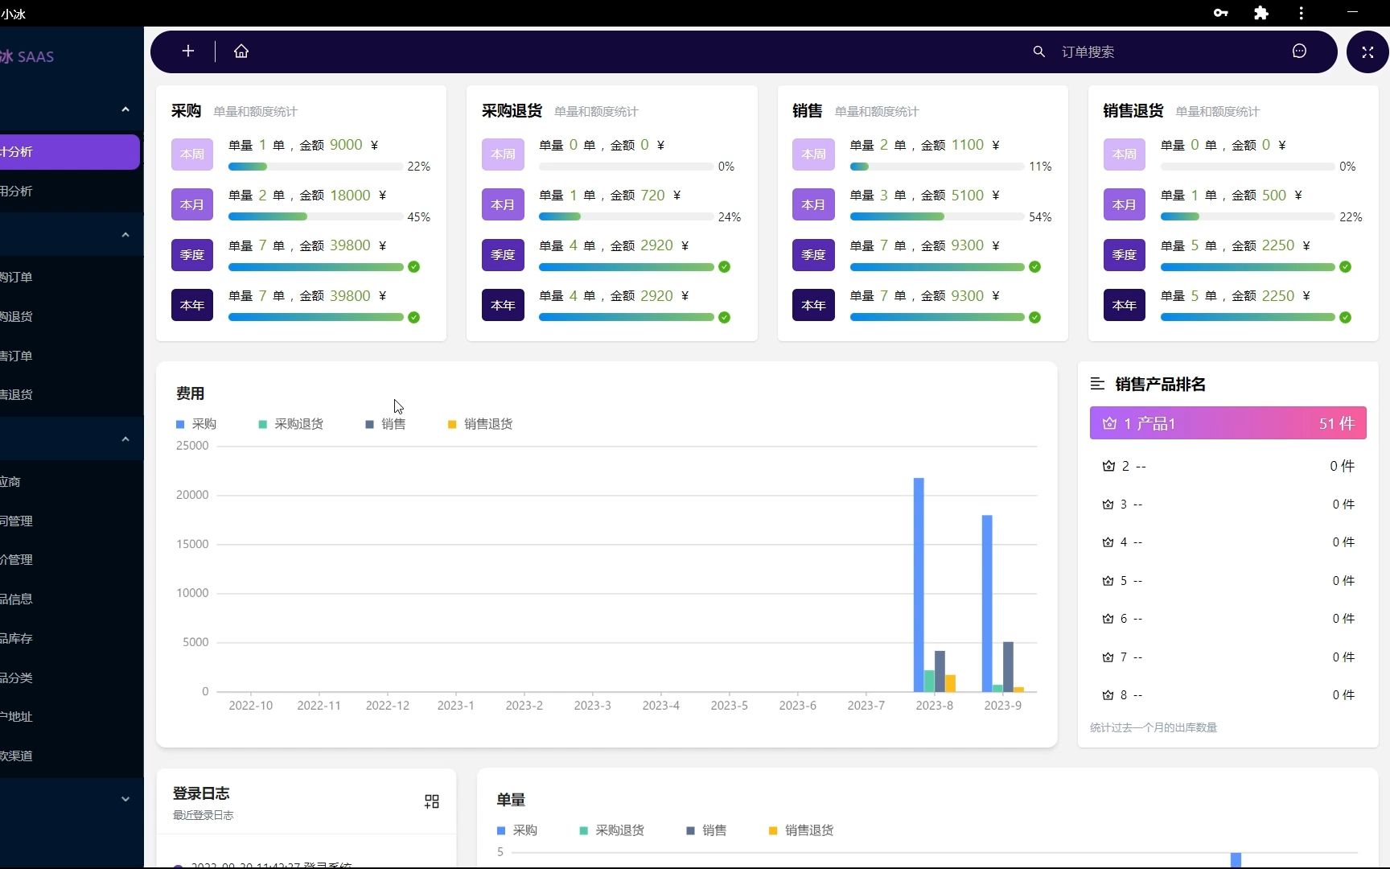Open the 售订单 sidebar item
The height and width of the screenshot is (869, 1390).
pos(72,356)
